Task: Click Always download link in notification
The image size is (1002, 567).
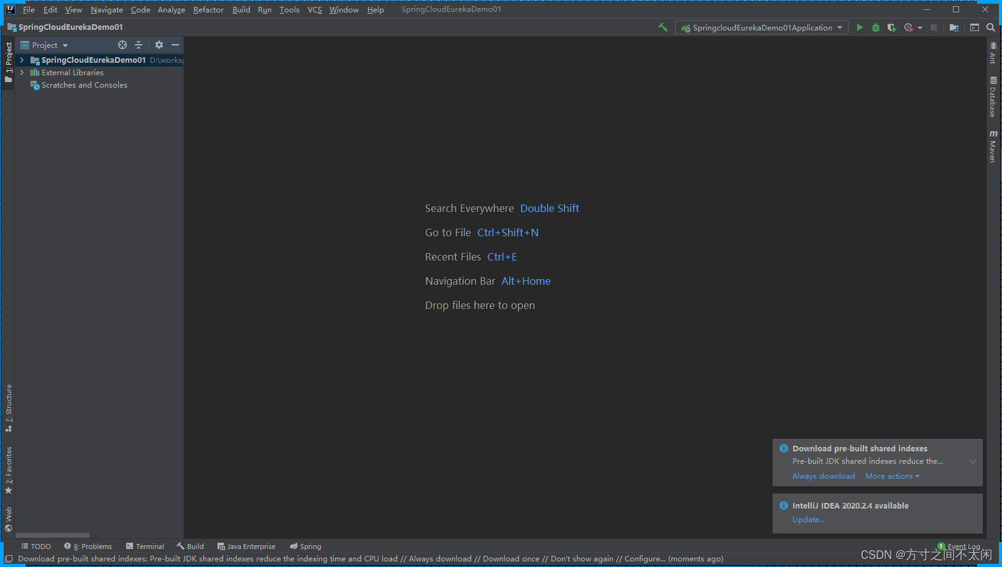Action: (824, 476)
